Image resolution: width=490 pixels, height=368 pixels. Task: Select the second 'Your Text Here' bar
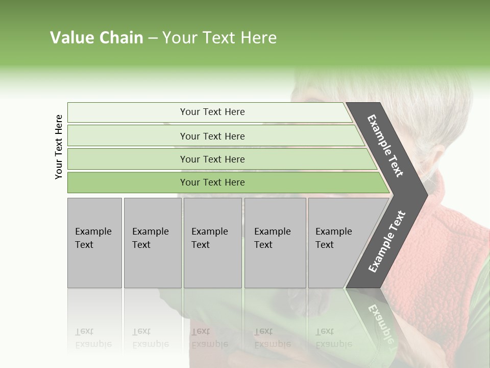coord(215,136)
